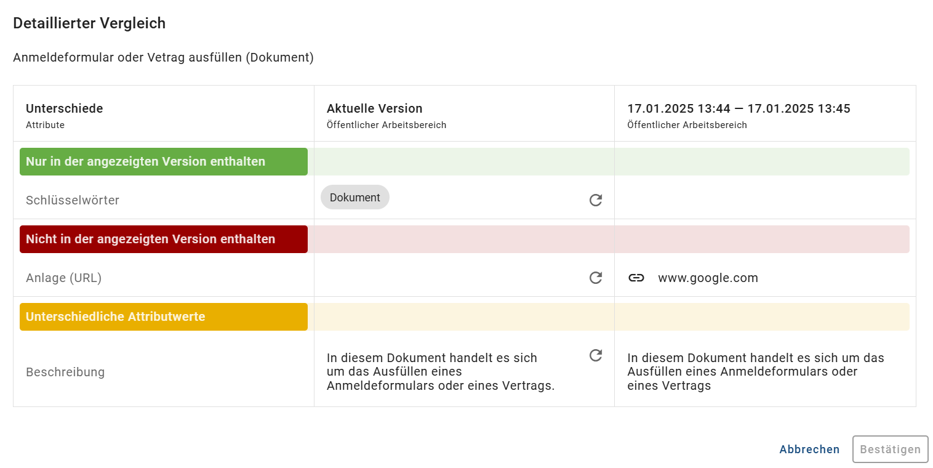Select the 'Aktuelle Version' column header
Image resolution: width=933 pixels, height=468 pixels.
tap(374, 108)
